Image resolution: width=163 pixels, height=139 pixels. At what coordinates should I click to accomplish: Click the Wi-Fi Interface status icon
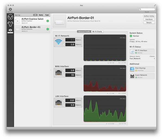pyautogui.click(x=132, y=52)
